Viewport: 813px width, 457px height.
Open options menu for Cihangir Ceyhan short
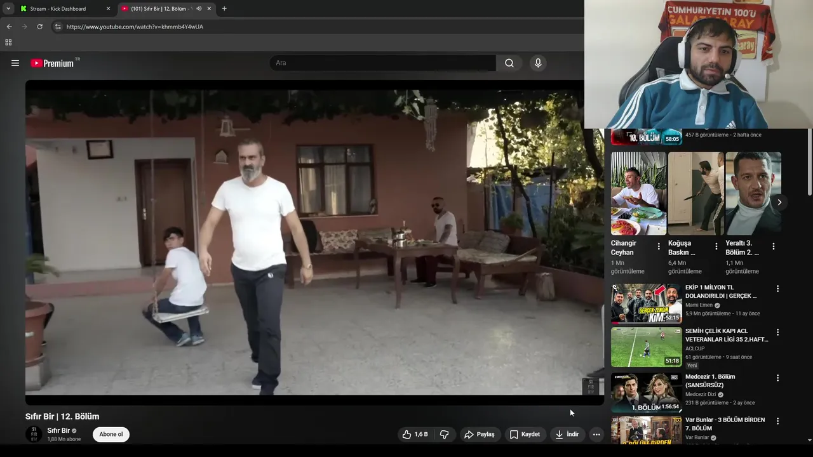[x=659, y=246]
